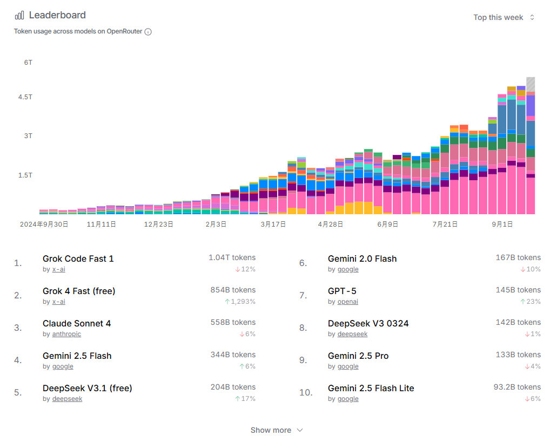This screenshot has width=557, height=443.
Task: Open the DeepSeek V3.1 (free) model
Action: tap(88, 388)
